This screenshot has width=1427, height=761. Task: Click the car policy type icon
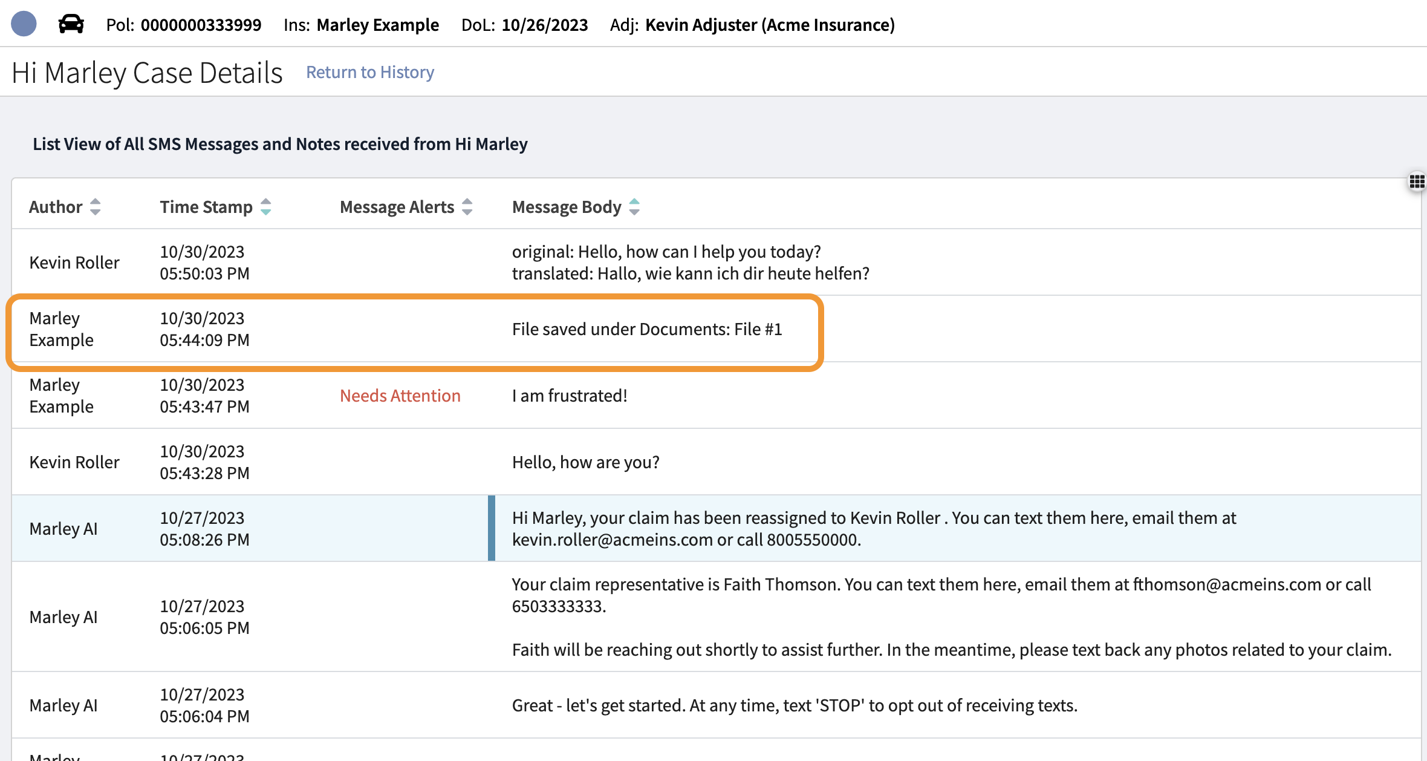pyautogui.click(x=71, y=24)
